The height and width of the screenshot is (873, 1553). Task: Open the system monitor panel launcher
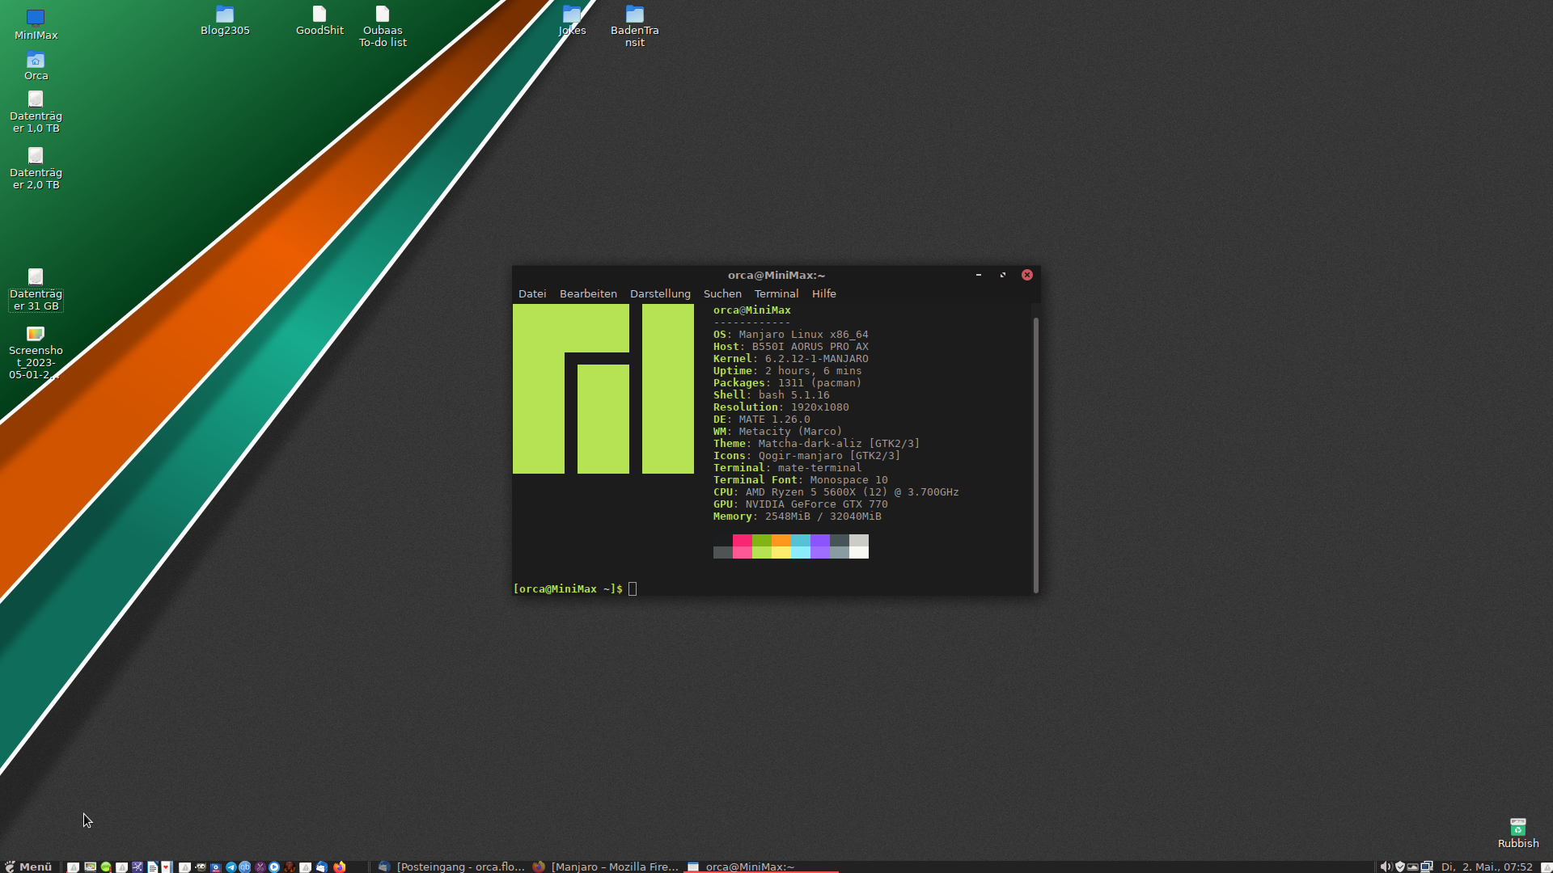point(90,867)
